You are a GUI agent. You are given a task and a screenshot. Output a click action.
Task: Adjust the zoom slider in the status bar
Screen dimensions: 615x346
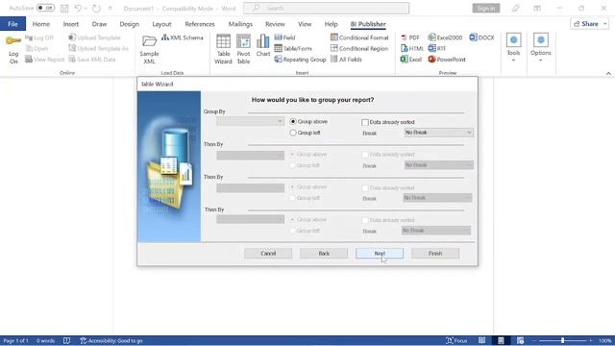pos(562,341)
